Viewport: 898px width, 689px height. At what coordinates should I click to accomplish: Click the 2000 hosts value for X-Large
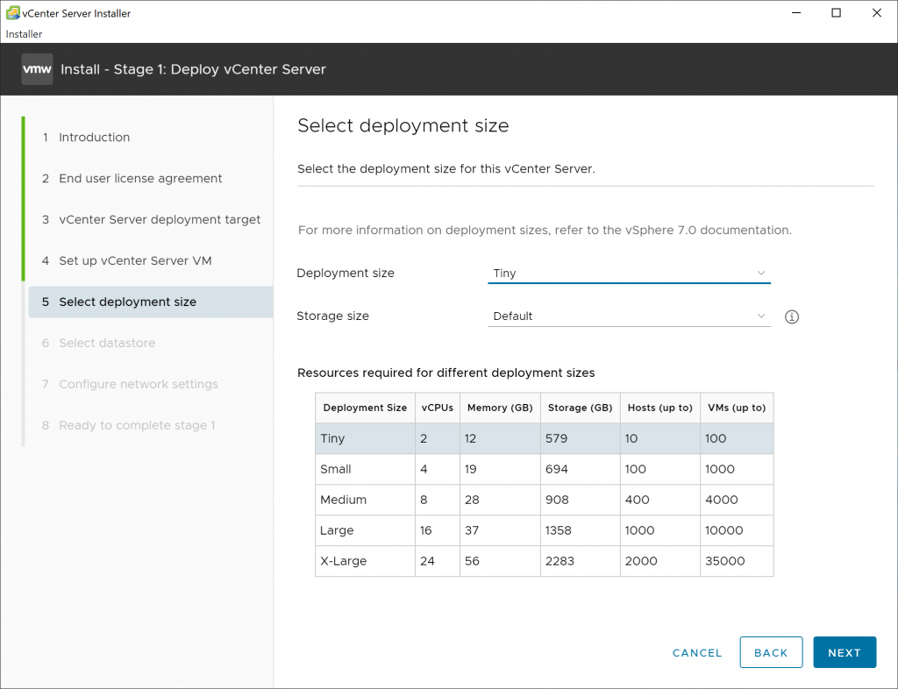pyautogui.click(x=641, y=561)
